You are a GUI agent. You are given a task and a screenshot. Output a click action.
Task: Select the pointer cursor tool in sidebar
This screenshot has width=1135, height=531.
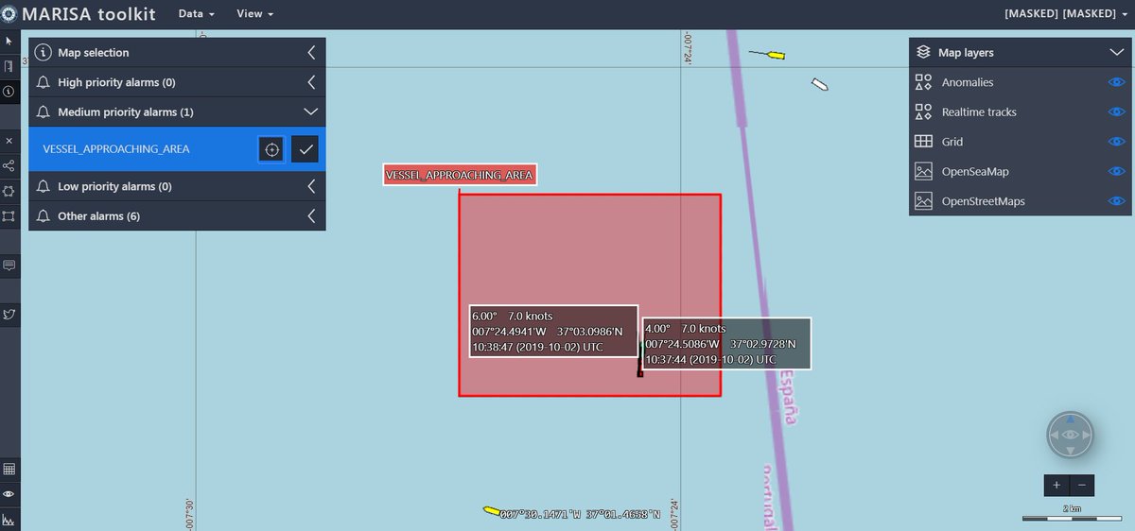click(9, 42)
